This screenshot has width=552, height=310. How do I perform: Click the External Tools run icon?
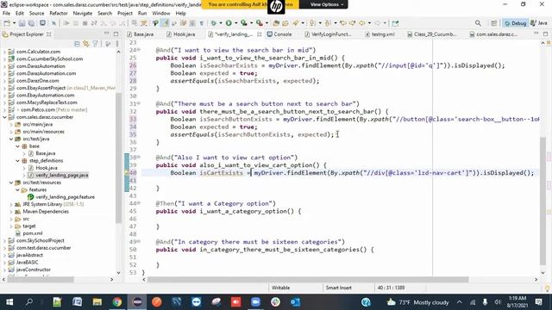click(259, 23)
